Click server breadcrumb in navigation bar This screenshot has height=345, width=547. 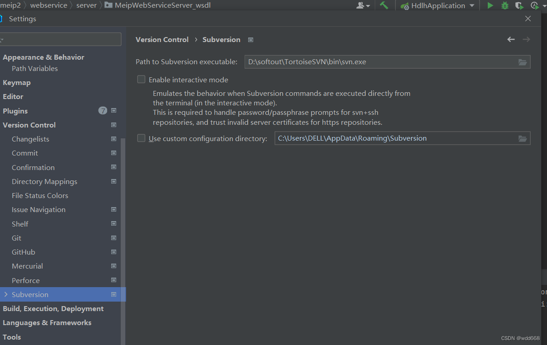pos(86,5)
